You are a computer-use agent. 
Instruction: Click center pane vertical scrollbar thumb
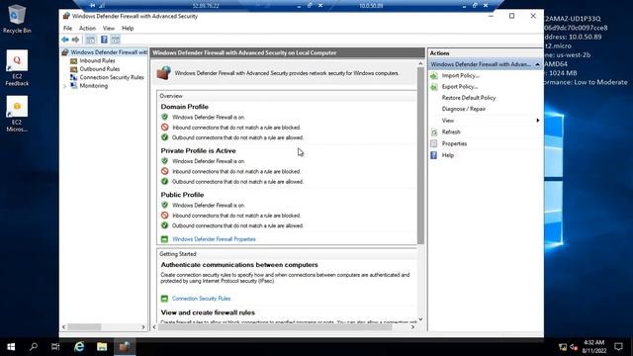tap(420, 155)
